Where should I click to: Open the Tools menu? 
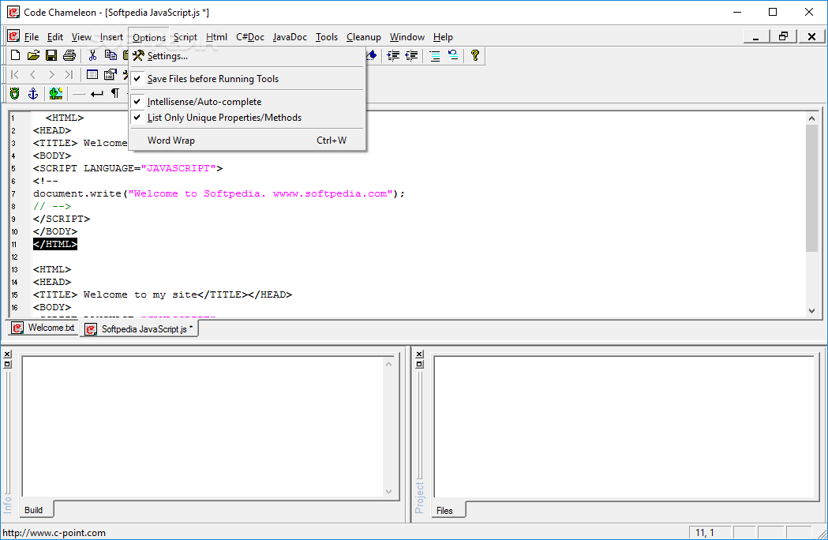(x=327, y=37)
